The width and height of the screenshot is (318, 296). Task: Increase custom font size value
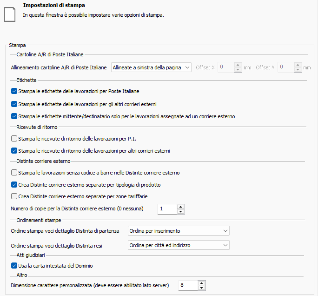point(201,283)
